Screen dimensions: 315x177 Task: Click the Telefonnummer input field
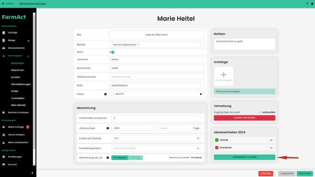tap(157, 77)
